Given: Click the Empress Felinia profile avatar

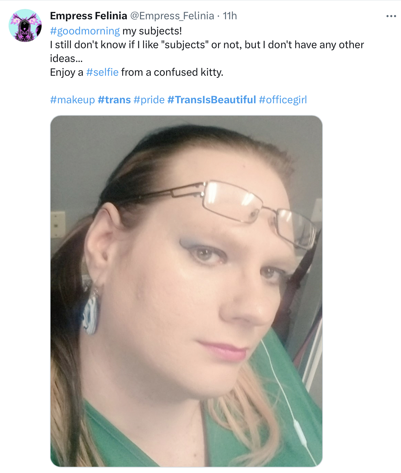Looking at the screenshot, I should pyautogui.click(x=25, y=26).
